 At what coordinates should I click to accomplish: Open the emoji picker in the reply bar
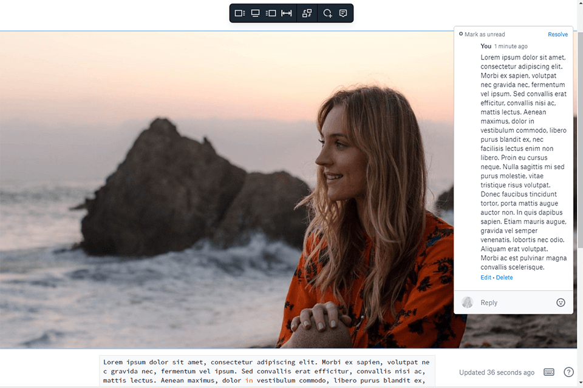(x=560, y=302)
